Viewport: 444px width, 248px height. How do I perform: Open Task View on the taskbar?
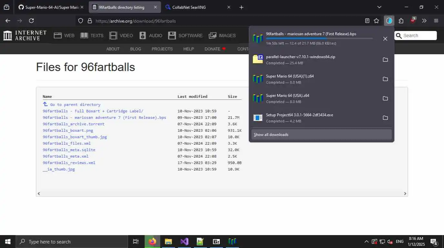point(136,242)
